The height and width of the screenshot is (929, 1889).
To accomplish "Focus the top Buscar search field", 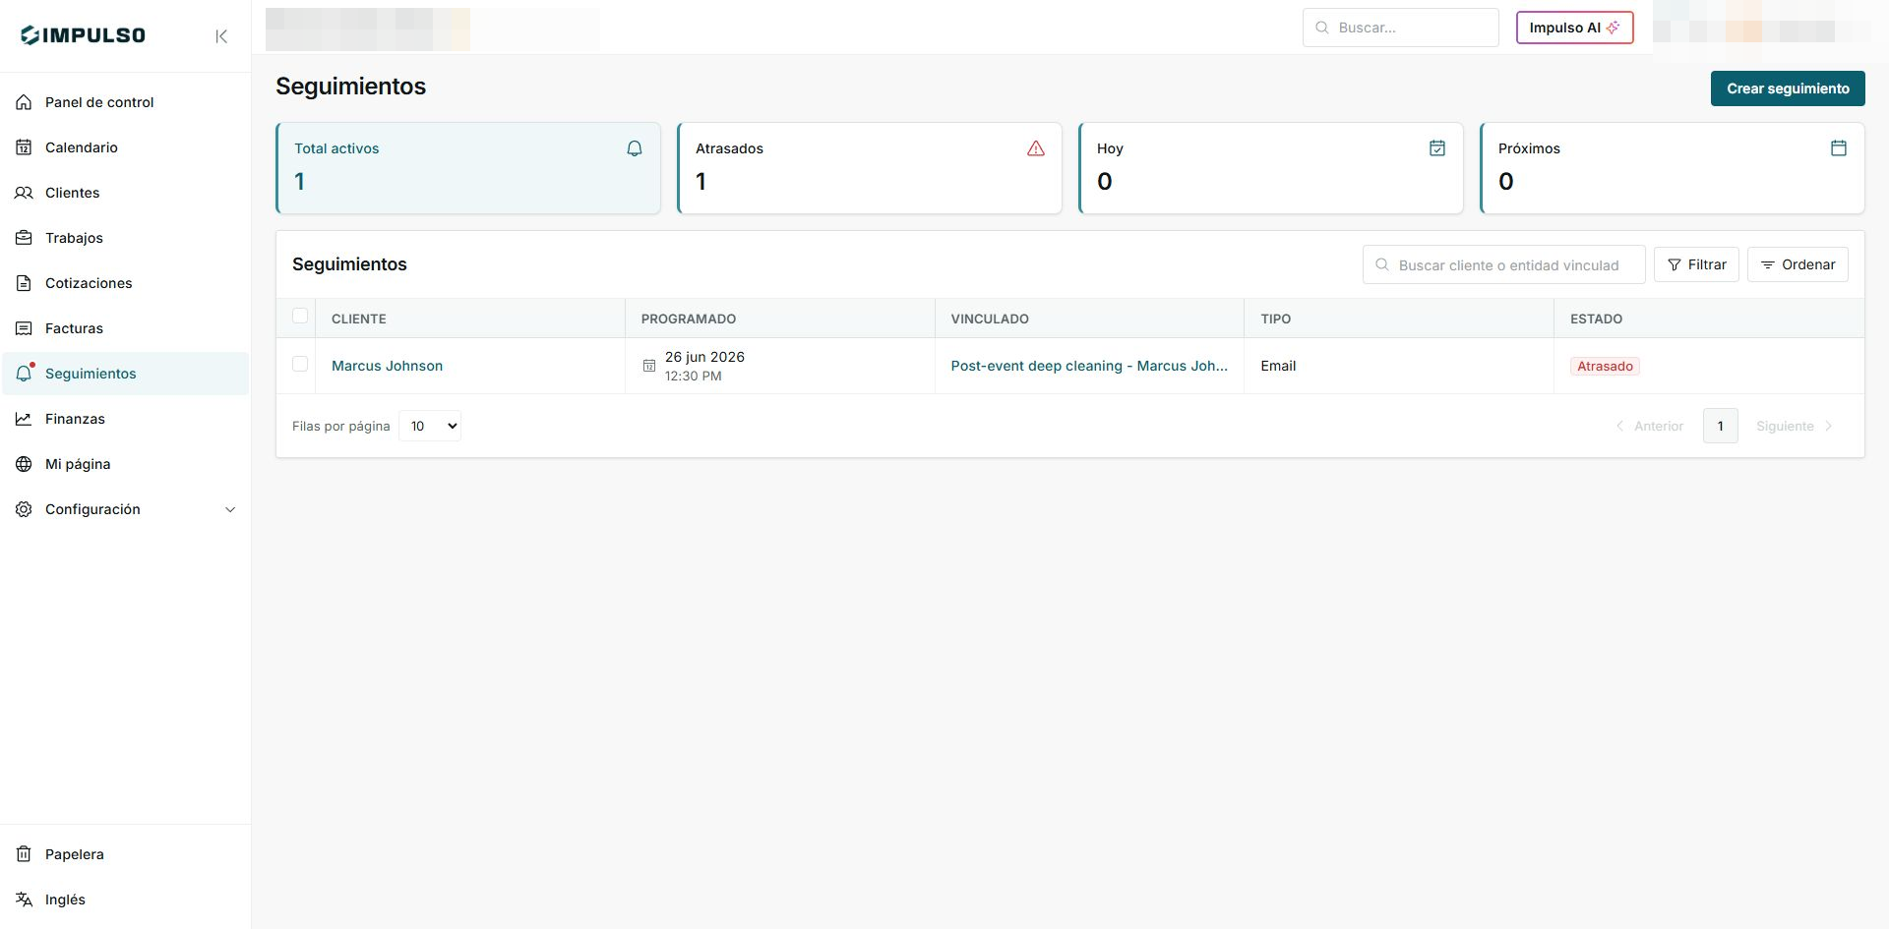I will (x=1400, y=28).
